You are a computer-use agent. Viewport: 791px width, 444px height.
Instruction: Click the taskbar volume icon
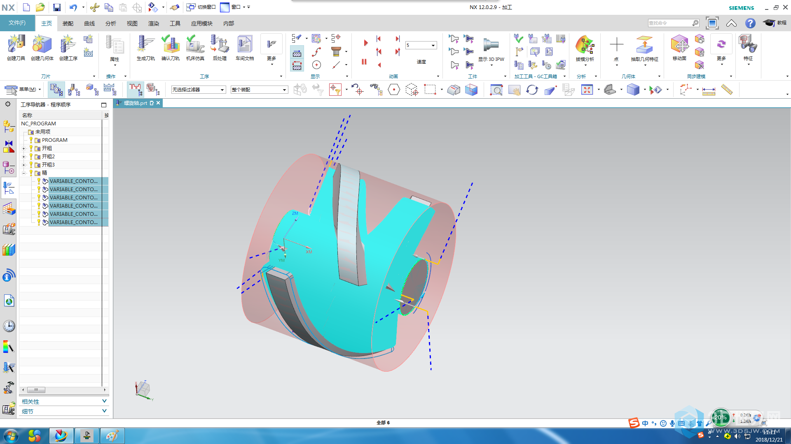pyautogui.click(x=737, y=436)
